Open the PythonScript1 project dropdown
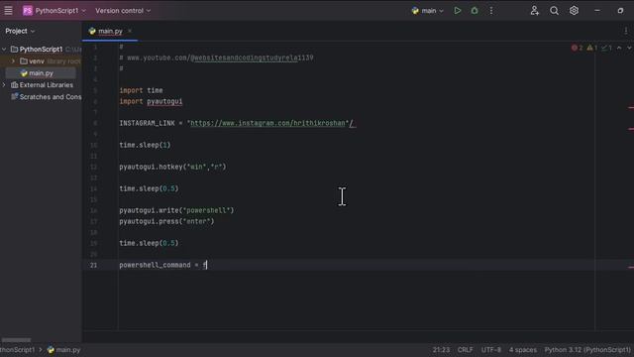634x357 pixels. pyautogui.click(x=60, y=11)
